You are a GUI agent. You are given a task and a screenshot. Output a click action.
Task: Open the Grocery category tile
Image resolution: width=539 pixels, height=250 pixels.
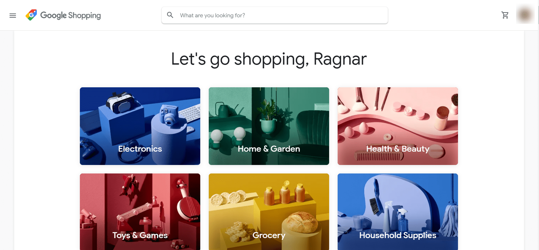pyautogui.click(x=269, y=212)
